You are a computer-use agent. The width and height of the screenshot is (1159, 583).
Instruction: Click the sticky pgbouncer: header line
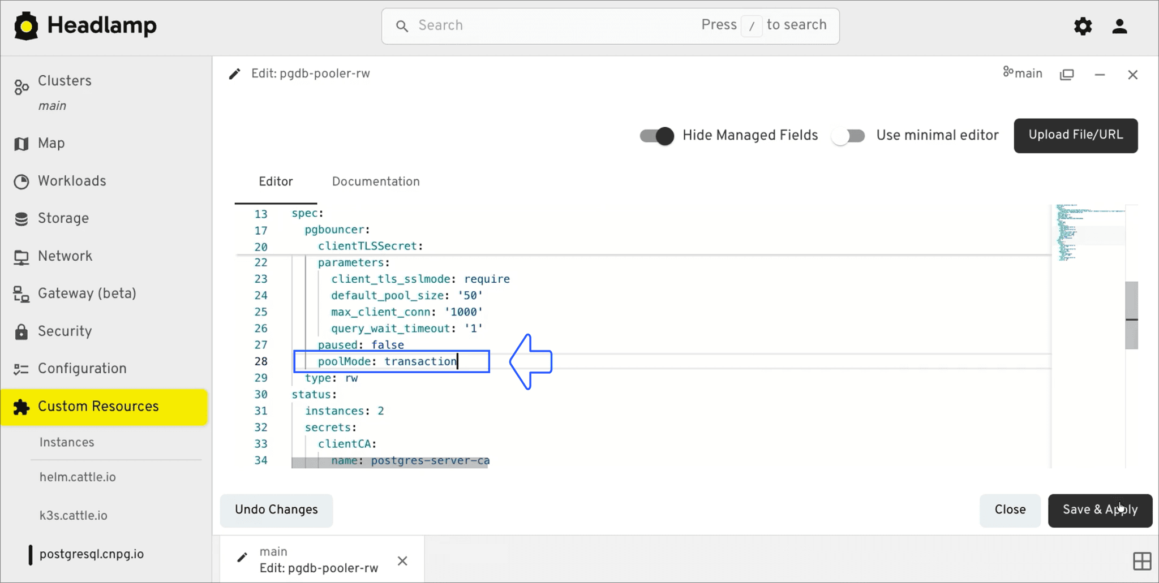(337, 230)
